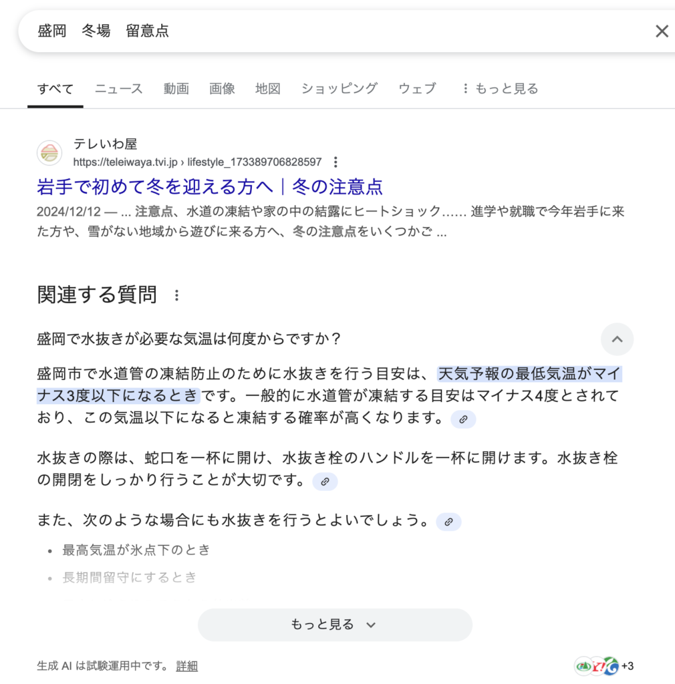Open the 詳細 link about generative AI
The height and width of the screenshot is (684, 675).
click(186, 666)
